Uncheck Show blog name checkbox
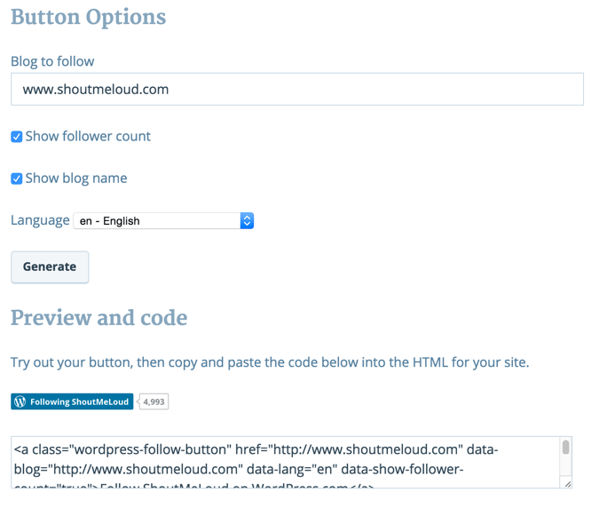The width and height of the screenshot is (599, 516). (x=17, y=179)
